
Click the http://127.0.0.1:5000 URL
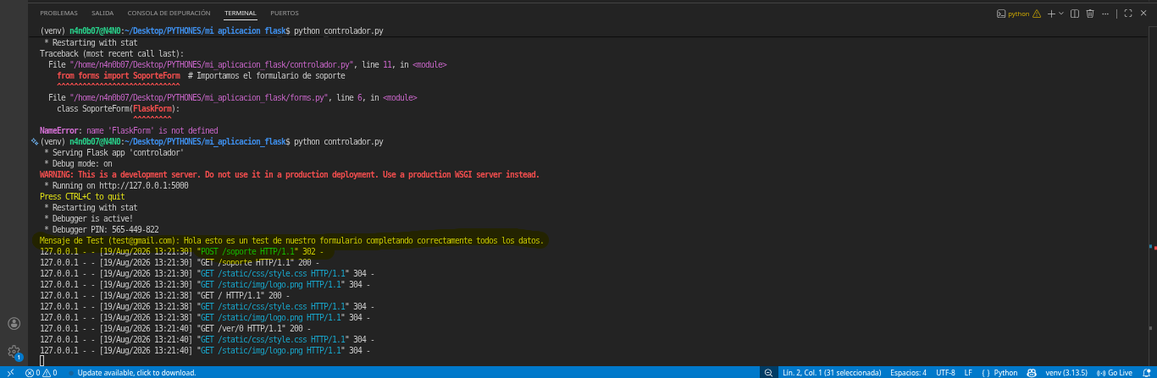143,185
